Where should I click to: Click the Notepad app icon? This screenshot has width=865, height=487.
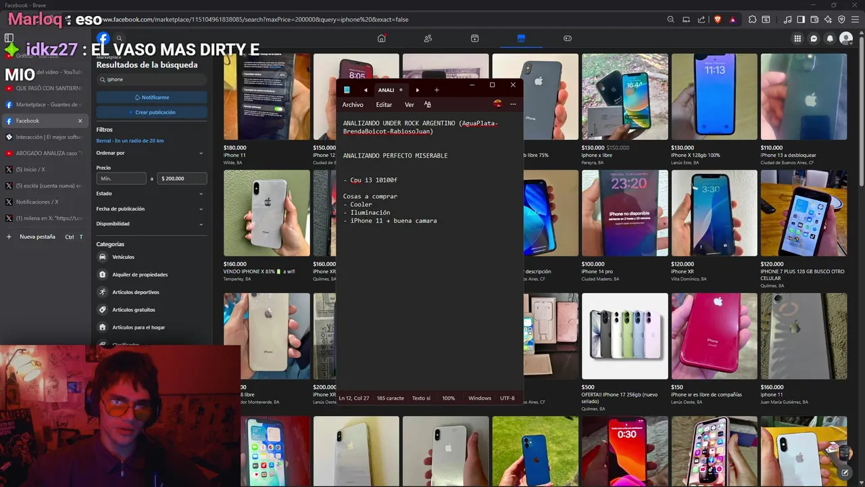(x=347, y=90)
